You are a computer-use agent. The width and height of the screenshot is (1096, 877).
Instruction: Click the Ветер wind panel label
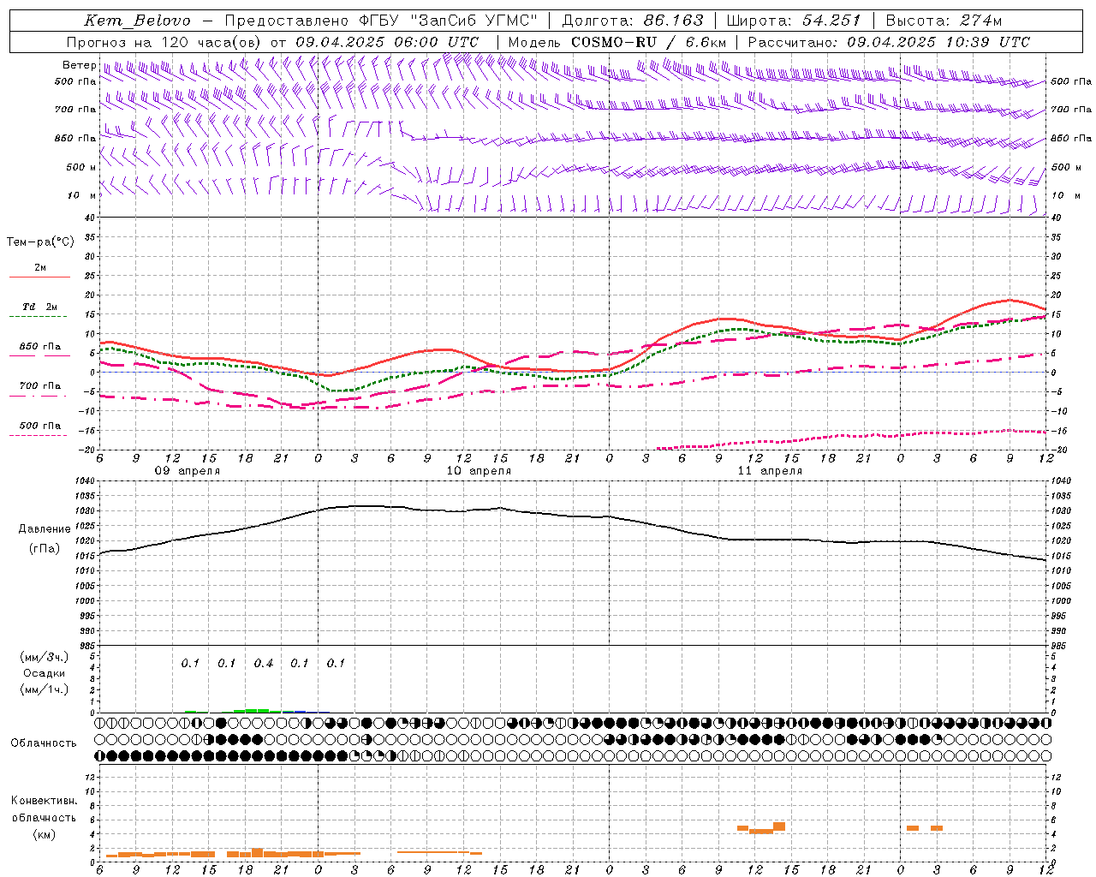[x=79, y=65]
